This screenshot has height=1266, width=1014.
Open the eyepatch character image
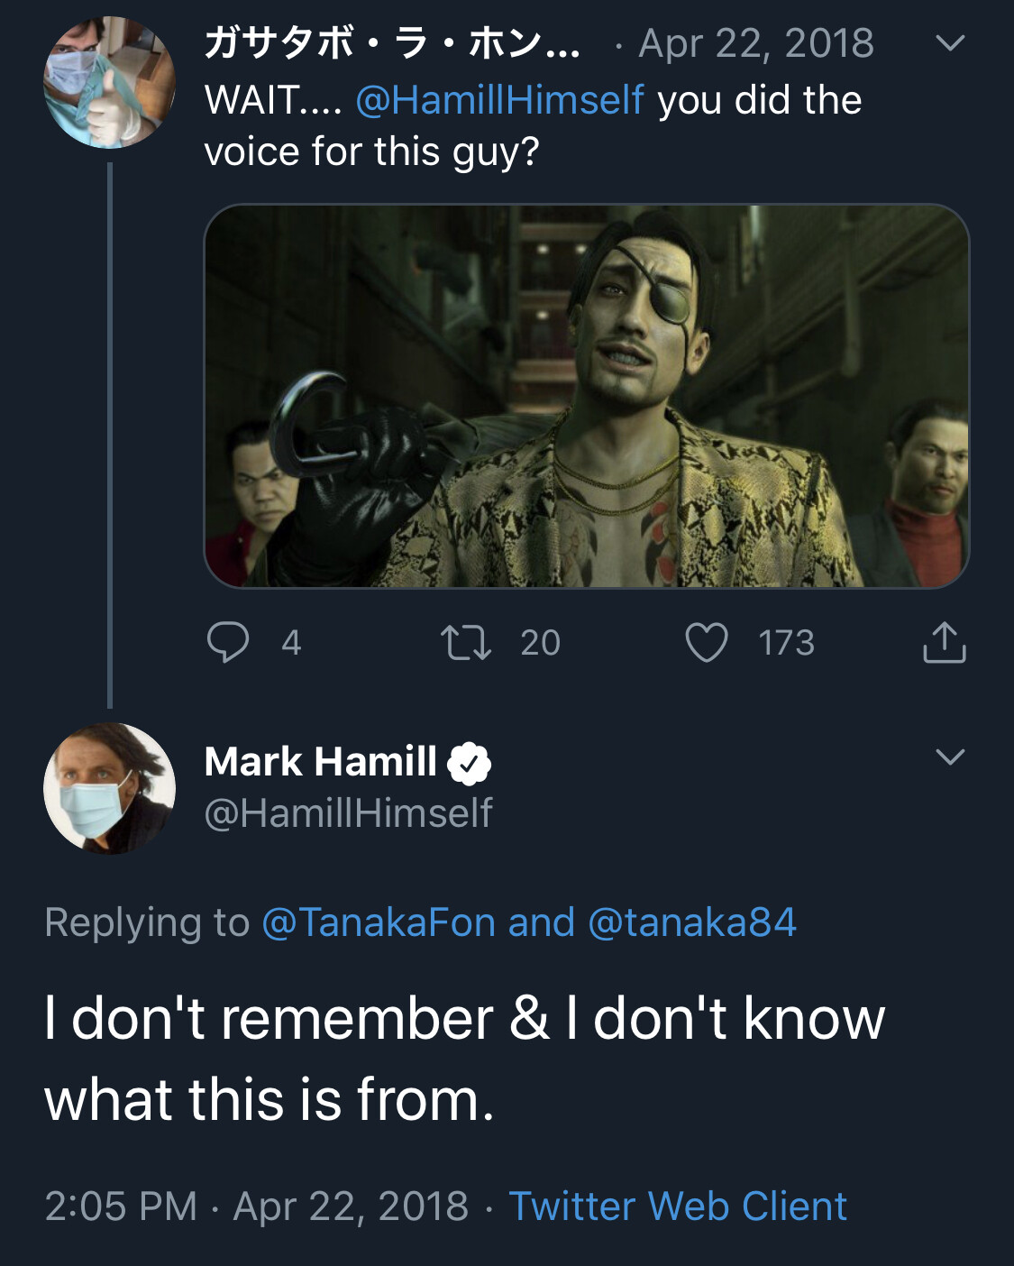pos(587,396)
